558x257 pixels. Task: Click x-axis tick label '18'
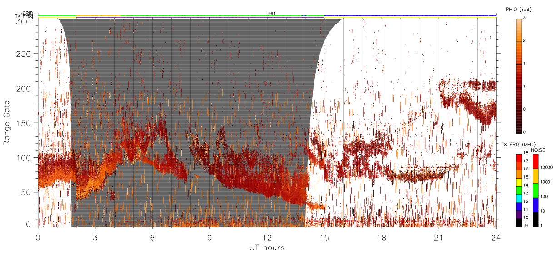382,238
